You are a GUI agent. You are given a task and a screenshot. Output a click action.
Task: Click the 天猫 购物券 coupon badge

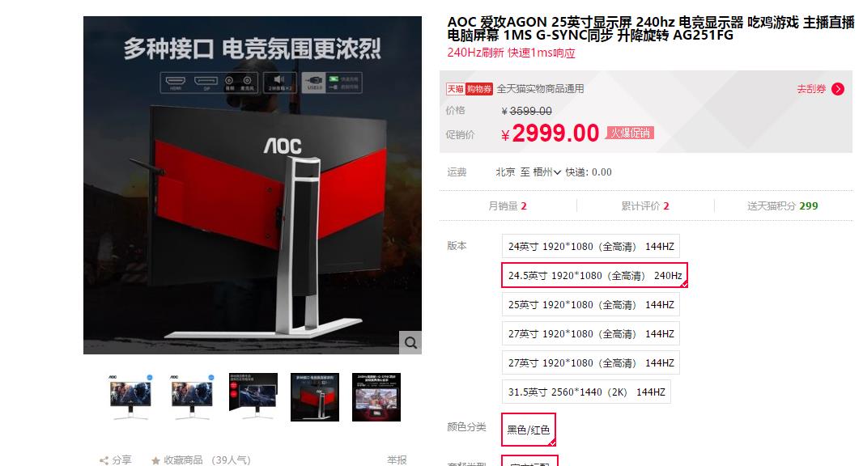(469, 89)
